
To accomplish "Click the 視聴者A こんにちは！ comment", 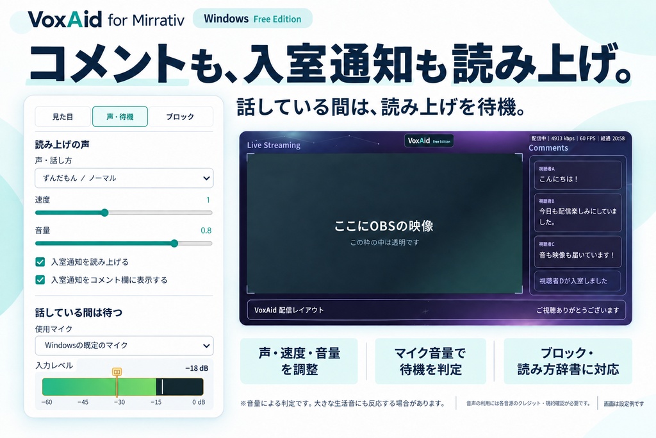I will pos(578,174).
